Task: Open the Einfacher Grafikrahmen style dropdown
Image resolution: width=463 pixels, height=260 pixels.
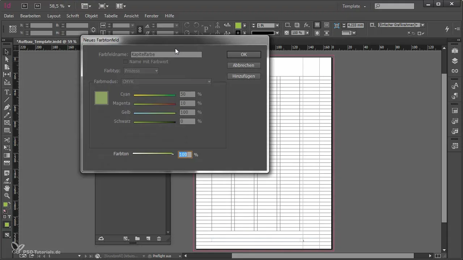Action: [x=422, y=25]
